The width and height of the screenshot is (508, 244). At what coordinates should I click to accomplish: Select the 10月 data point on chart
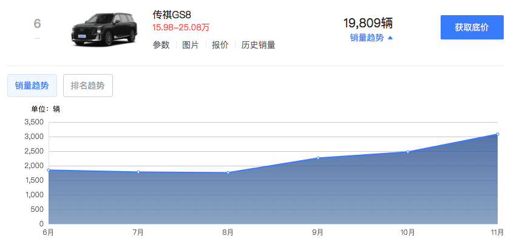408,152
